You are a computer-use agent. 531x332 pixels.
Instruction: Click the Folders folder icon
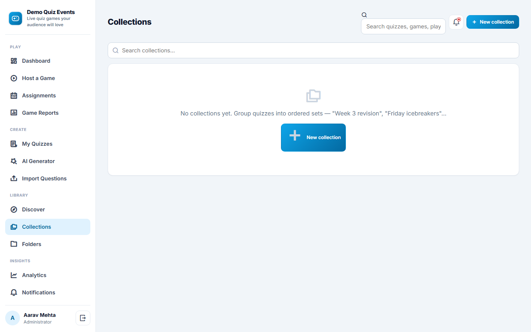(14, 244)
